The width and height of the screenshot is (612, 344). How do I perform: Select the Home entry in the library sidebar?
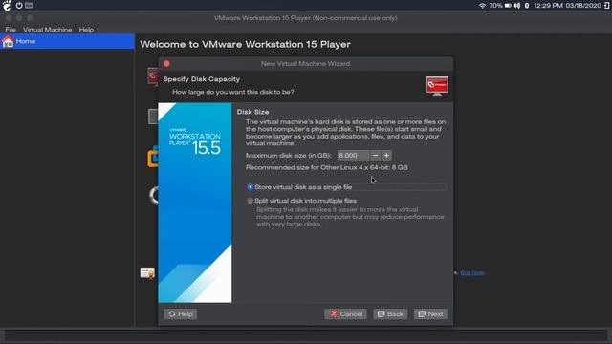click(x=67, y=41)
